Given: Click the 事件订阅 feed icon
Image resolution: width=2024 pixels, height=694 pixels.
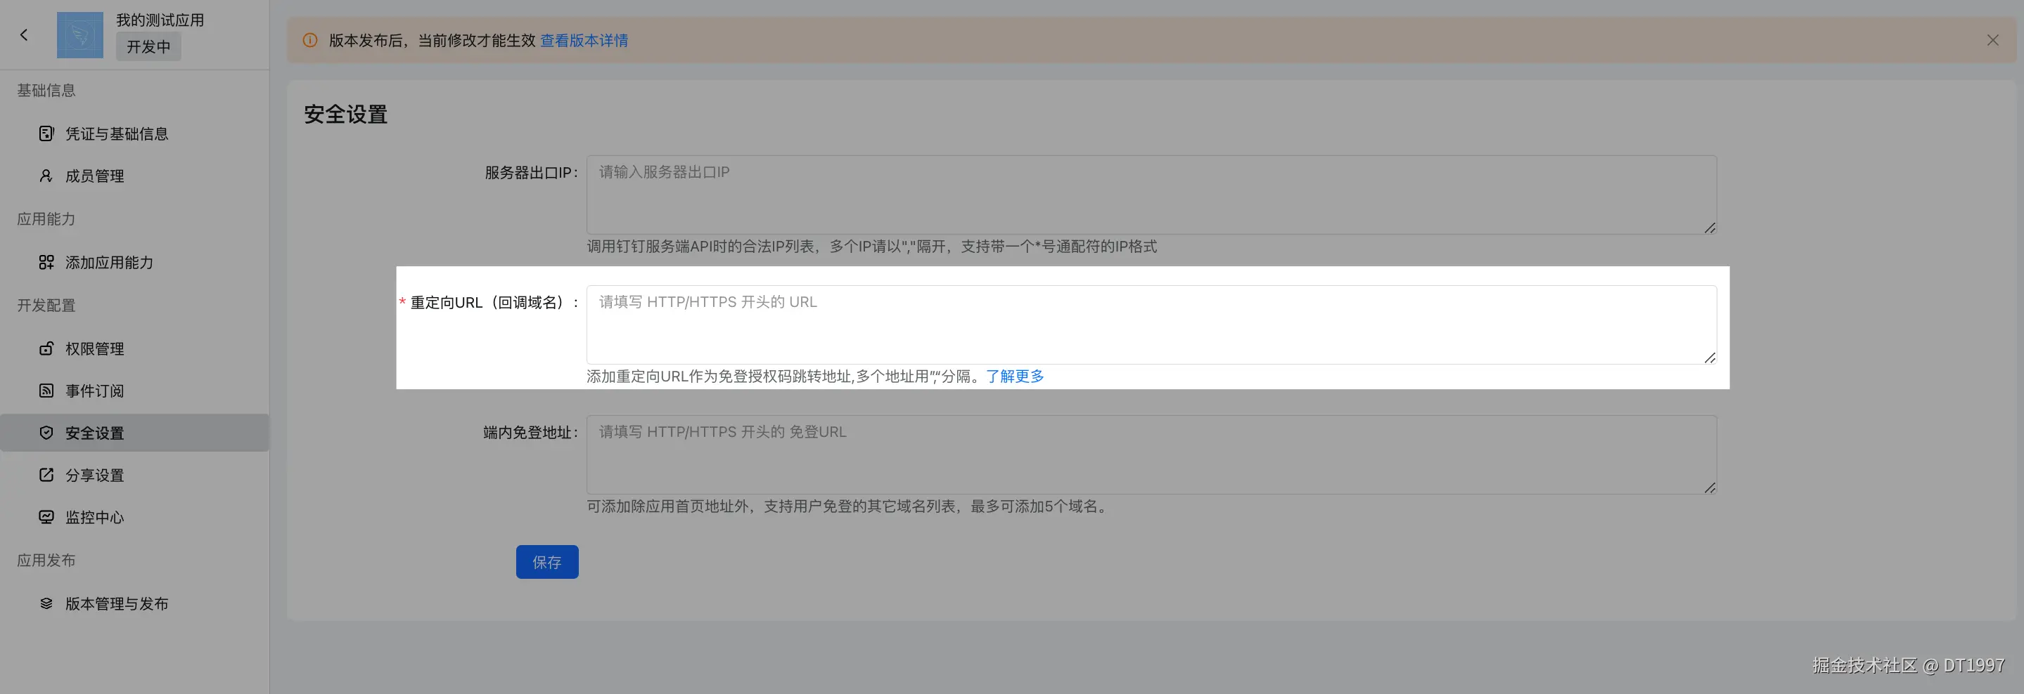Looking at the screenshot, I should click(x=46, y=391).
